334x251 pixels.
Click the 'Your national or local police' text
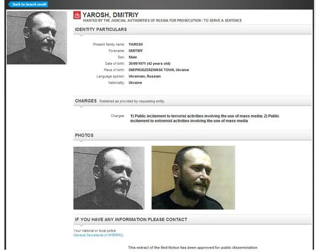[x=94, y=231]
